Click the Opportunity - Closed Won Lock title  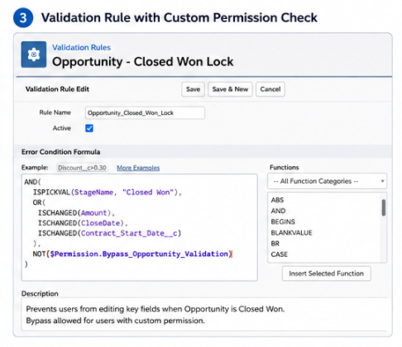(x=143, y=61)
